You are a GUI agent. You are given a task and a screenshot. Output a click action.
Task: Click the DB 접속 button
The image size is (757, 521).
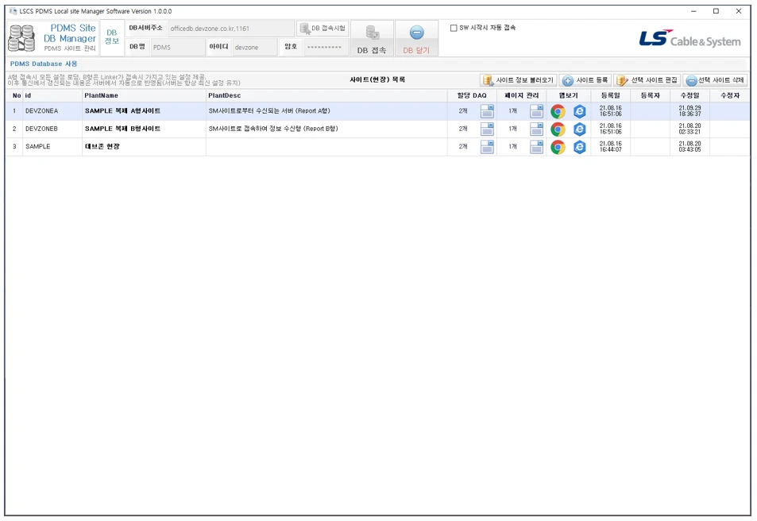(x=372, y=39)
